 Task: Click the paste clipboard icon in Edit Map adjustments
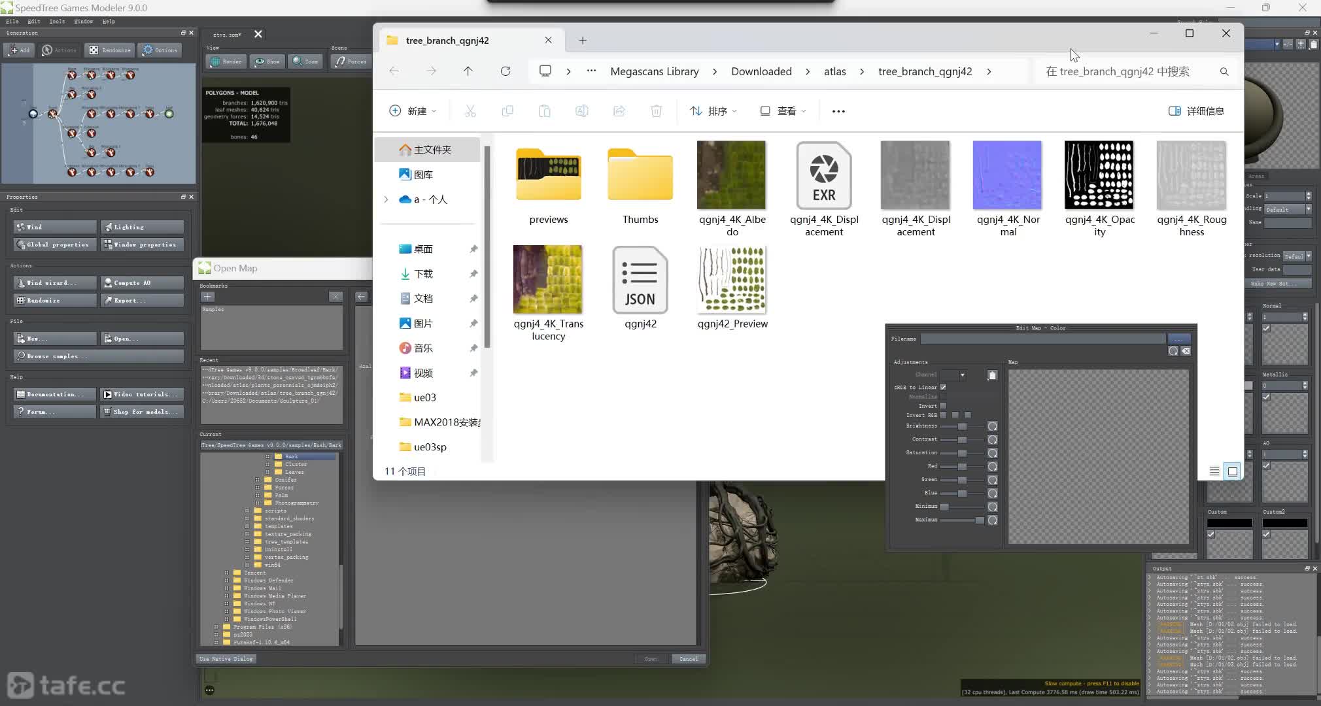coord(992,375)
